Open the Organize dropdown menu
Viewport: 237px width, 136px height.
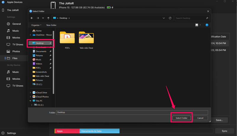(x=36, y=25)
